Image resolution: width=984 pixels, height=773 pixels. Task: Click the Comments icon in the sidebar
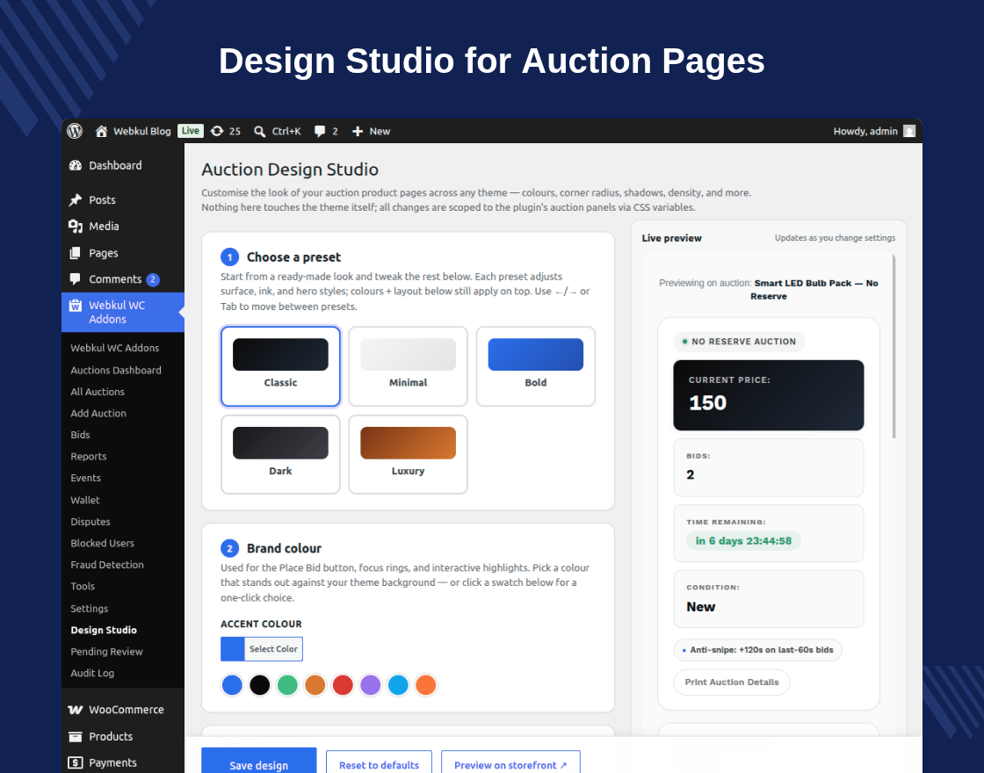click(x=76, y=279)
